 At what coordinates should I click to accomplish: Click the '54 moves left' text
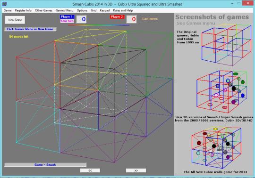(x=19, y=37)
